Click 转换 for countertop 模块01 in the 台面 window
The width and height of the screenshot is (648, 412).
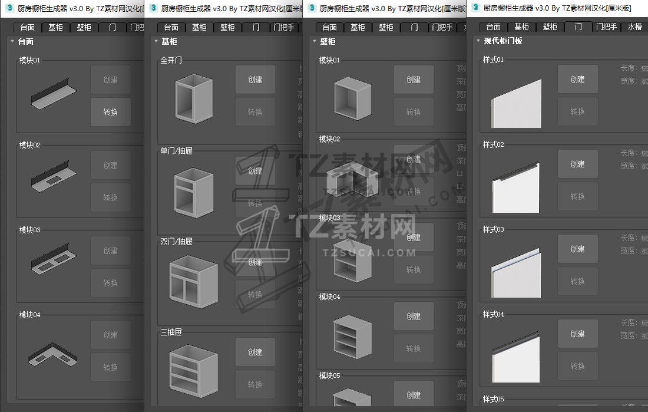click(x=110, y=112)
